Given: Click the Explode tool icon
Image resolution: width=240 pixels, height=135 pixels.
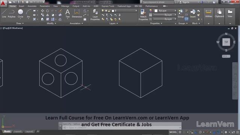Looking at the screenshot, I should (60, 15).
